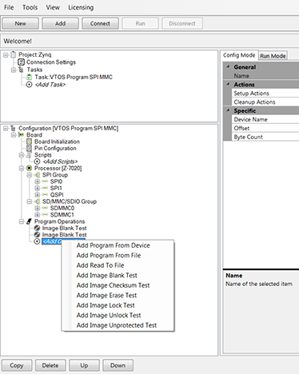The image size is (299, 374).
Task: Click the Add Operation circle icon
Action: point(37,241)
